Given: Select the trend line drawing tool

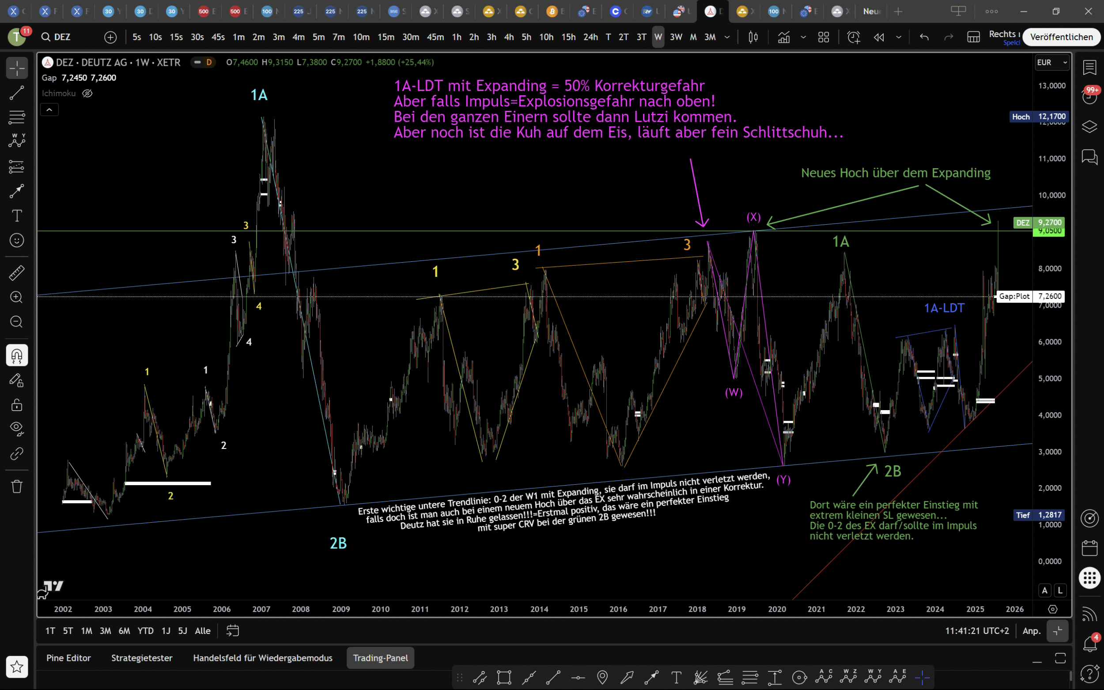Looking at the screenshot, I should pyautogui.click(x=17, y=93).
